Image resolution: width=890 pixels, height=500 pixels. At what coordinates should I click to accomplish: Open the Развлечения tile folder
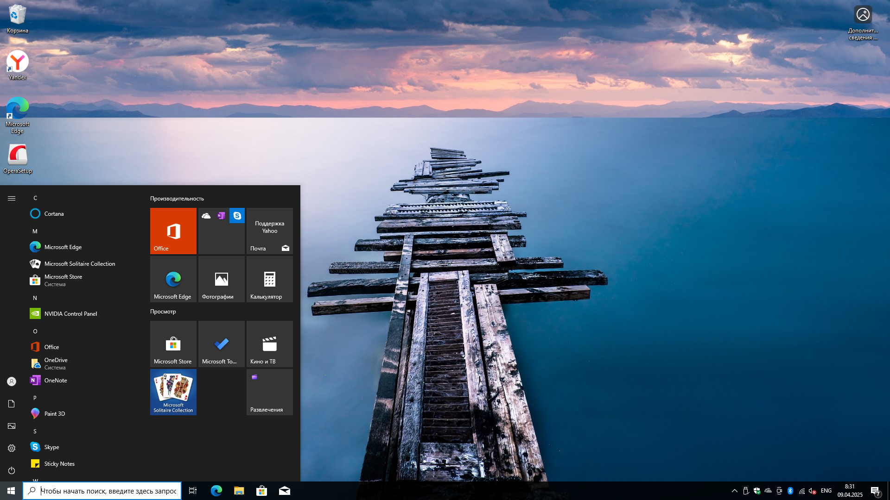(269, 392)
